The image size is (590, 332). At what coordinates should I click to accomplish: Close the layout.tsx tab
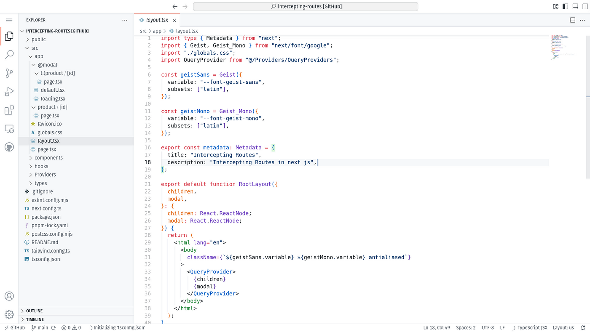174,20
